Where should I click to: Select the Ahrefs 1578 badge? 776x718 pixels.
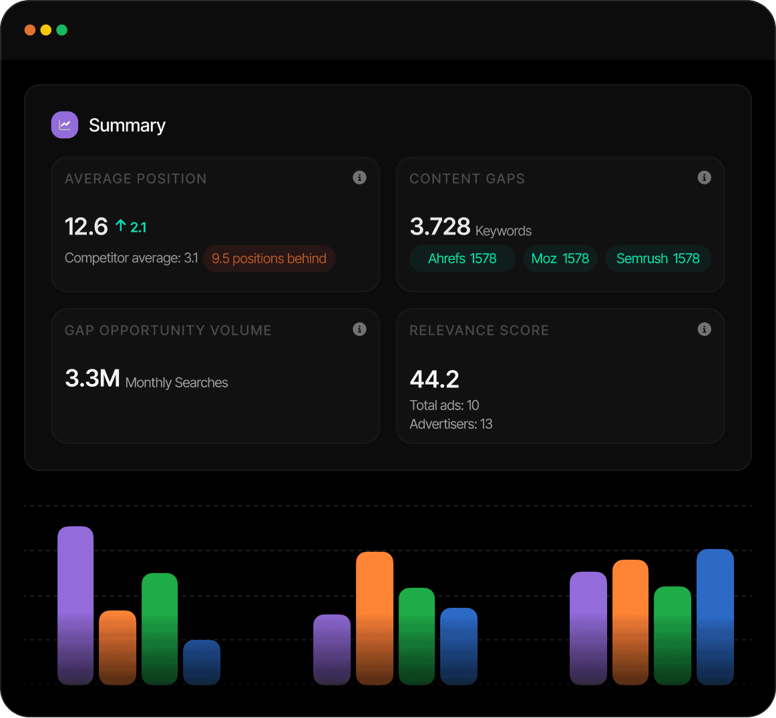462,258
